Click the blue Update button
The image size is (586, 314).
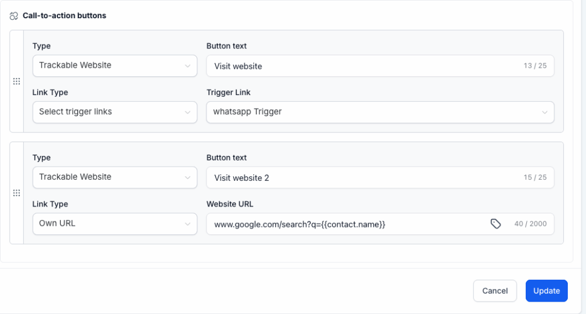[546, 291]
